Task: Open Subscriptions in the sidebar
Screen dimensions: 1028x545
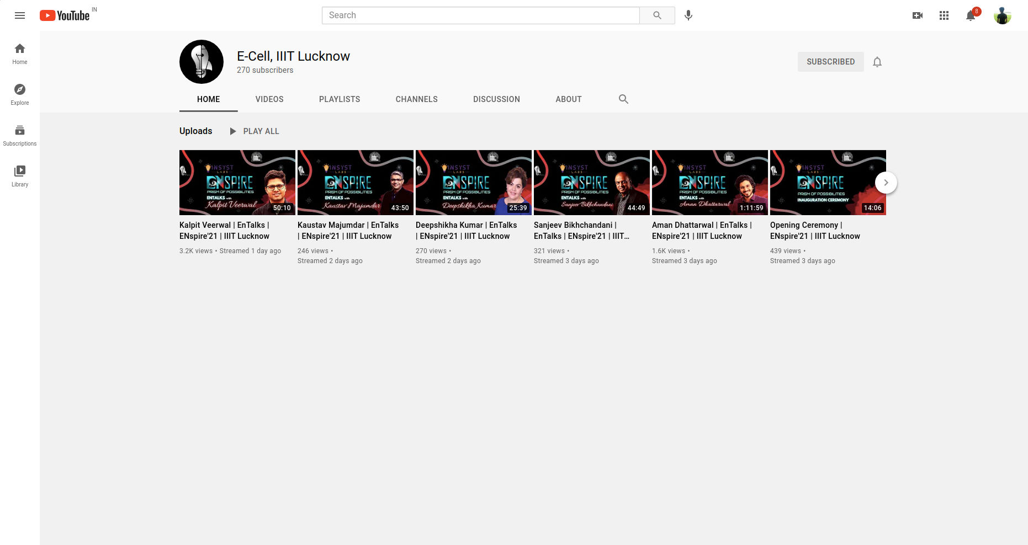Action: click(20, 136)
